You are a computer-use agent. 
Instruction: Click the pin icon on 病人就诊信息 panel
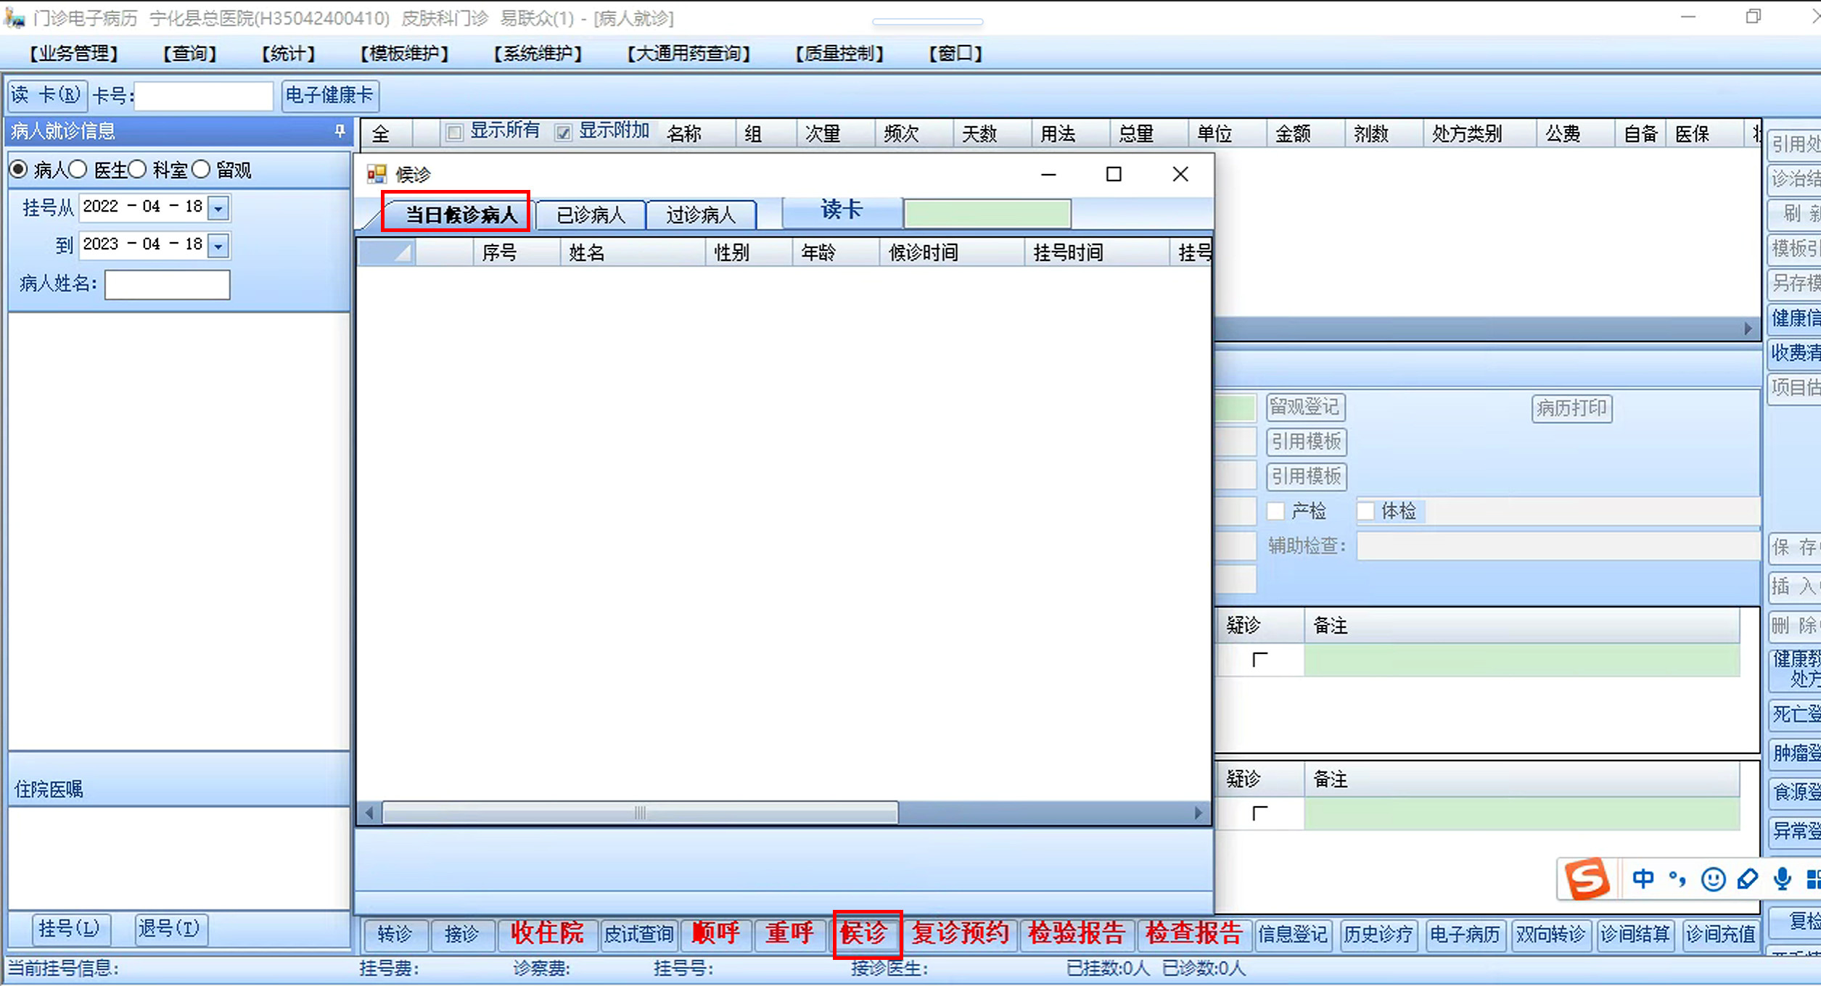click(340, 131)
